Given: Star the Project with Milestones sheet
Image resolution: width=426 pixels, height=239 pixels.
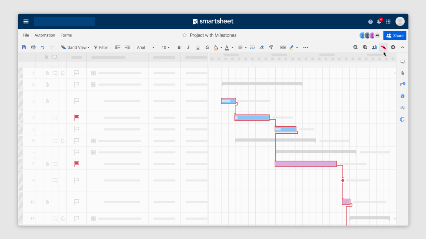Looking at the screenshot, I should click(185, 35).
